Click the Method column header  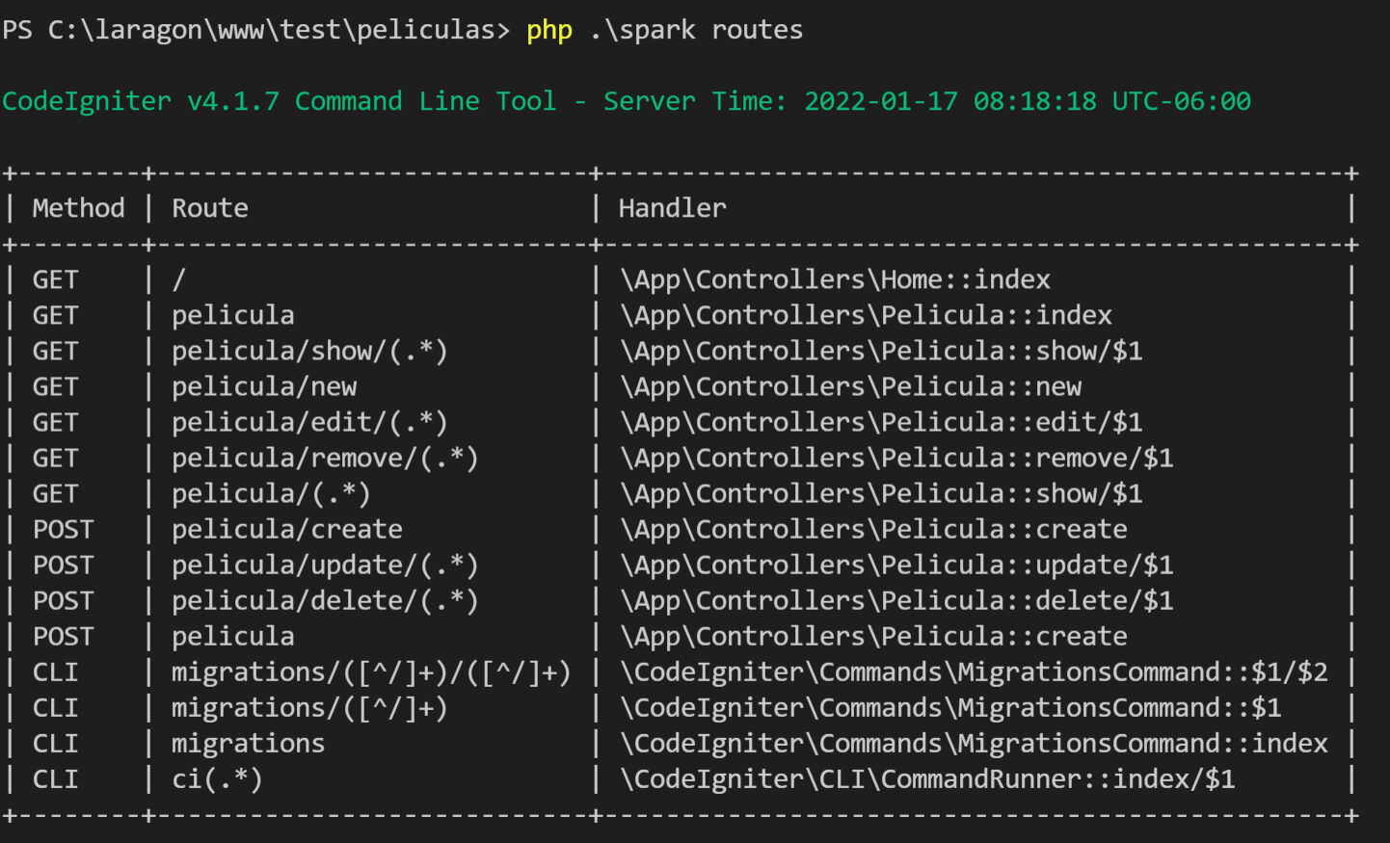pyautogui.click(x=79, y=207)
